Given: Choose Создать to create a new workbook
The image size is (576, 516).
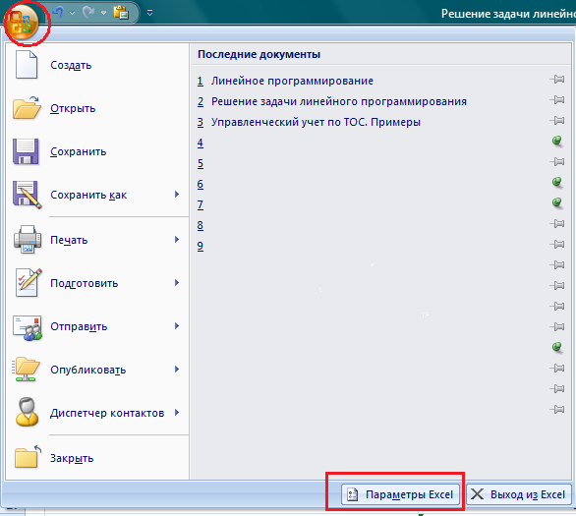Looking at the screenshot, I should 97,65.
